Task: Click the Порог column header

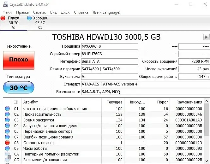Action: 158,102
